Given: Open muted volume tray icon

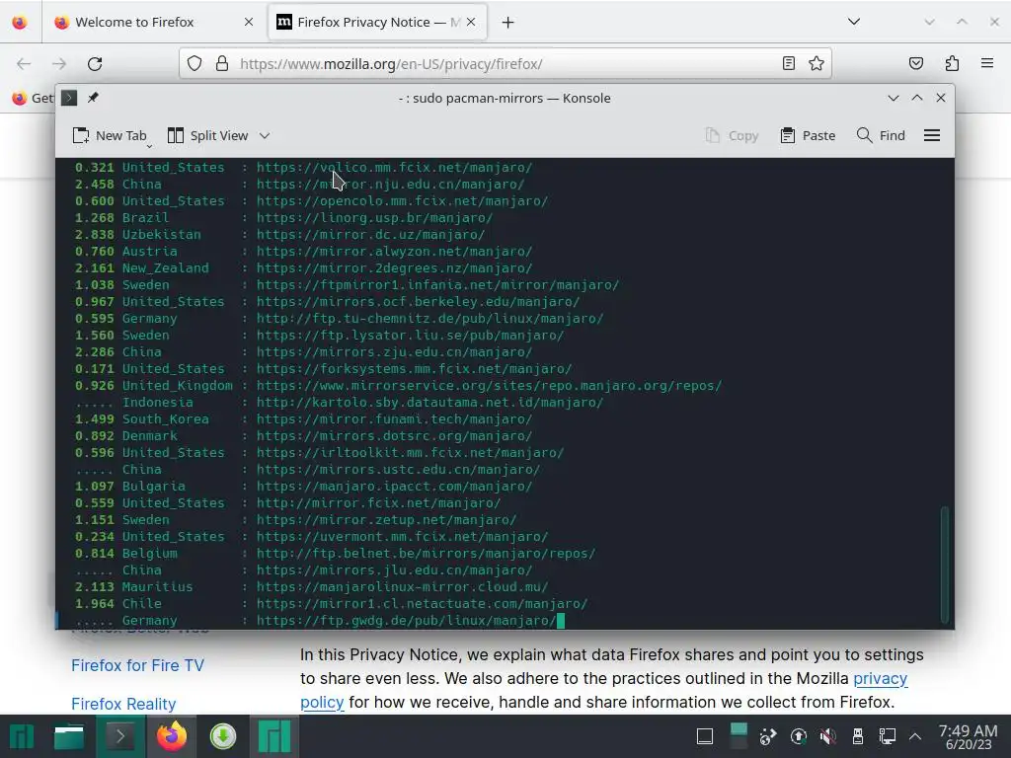Looking at the screenshot, I should pos(828,736).
